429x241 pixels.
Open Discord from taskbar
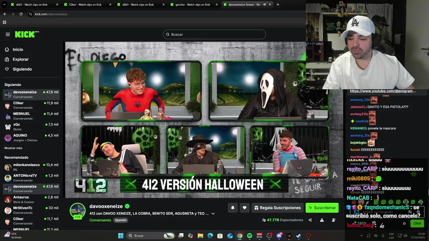tap(279, 236)
